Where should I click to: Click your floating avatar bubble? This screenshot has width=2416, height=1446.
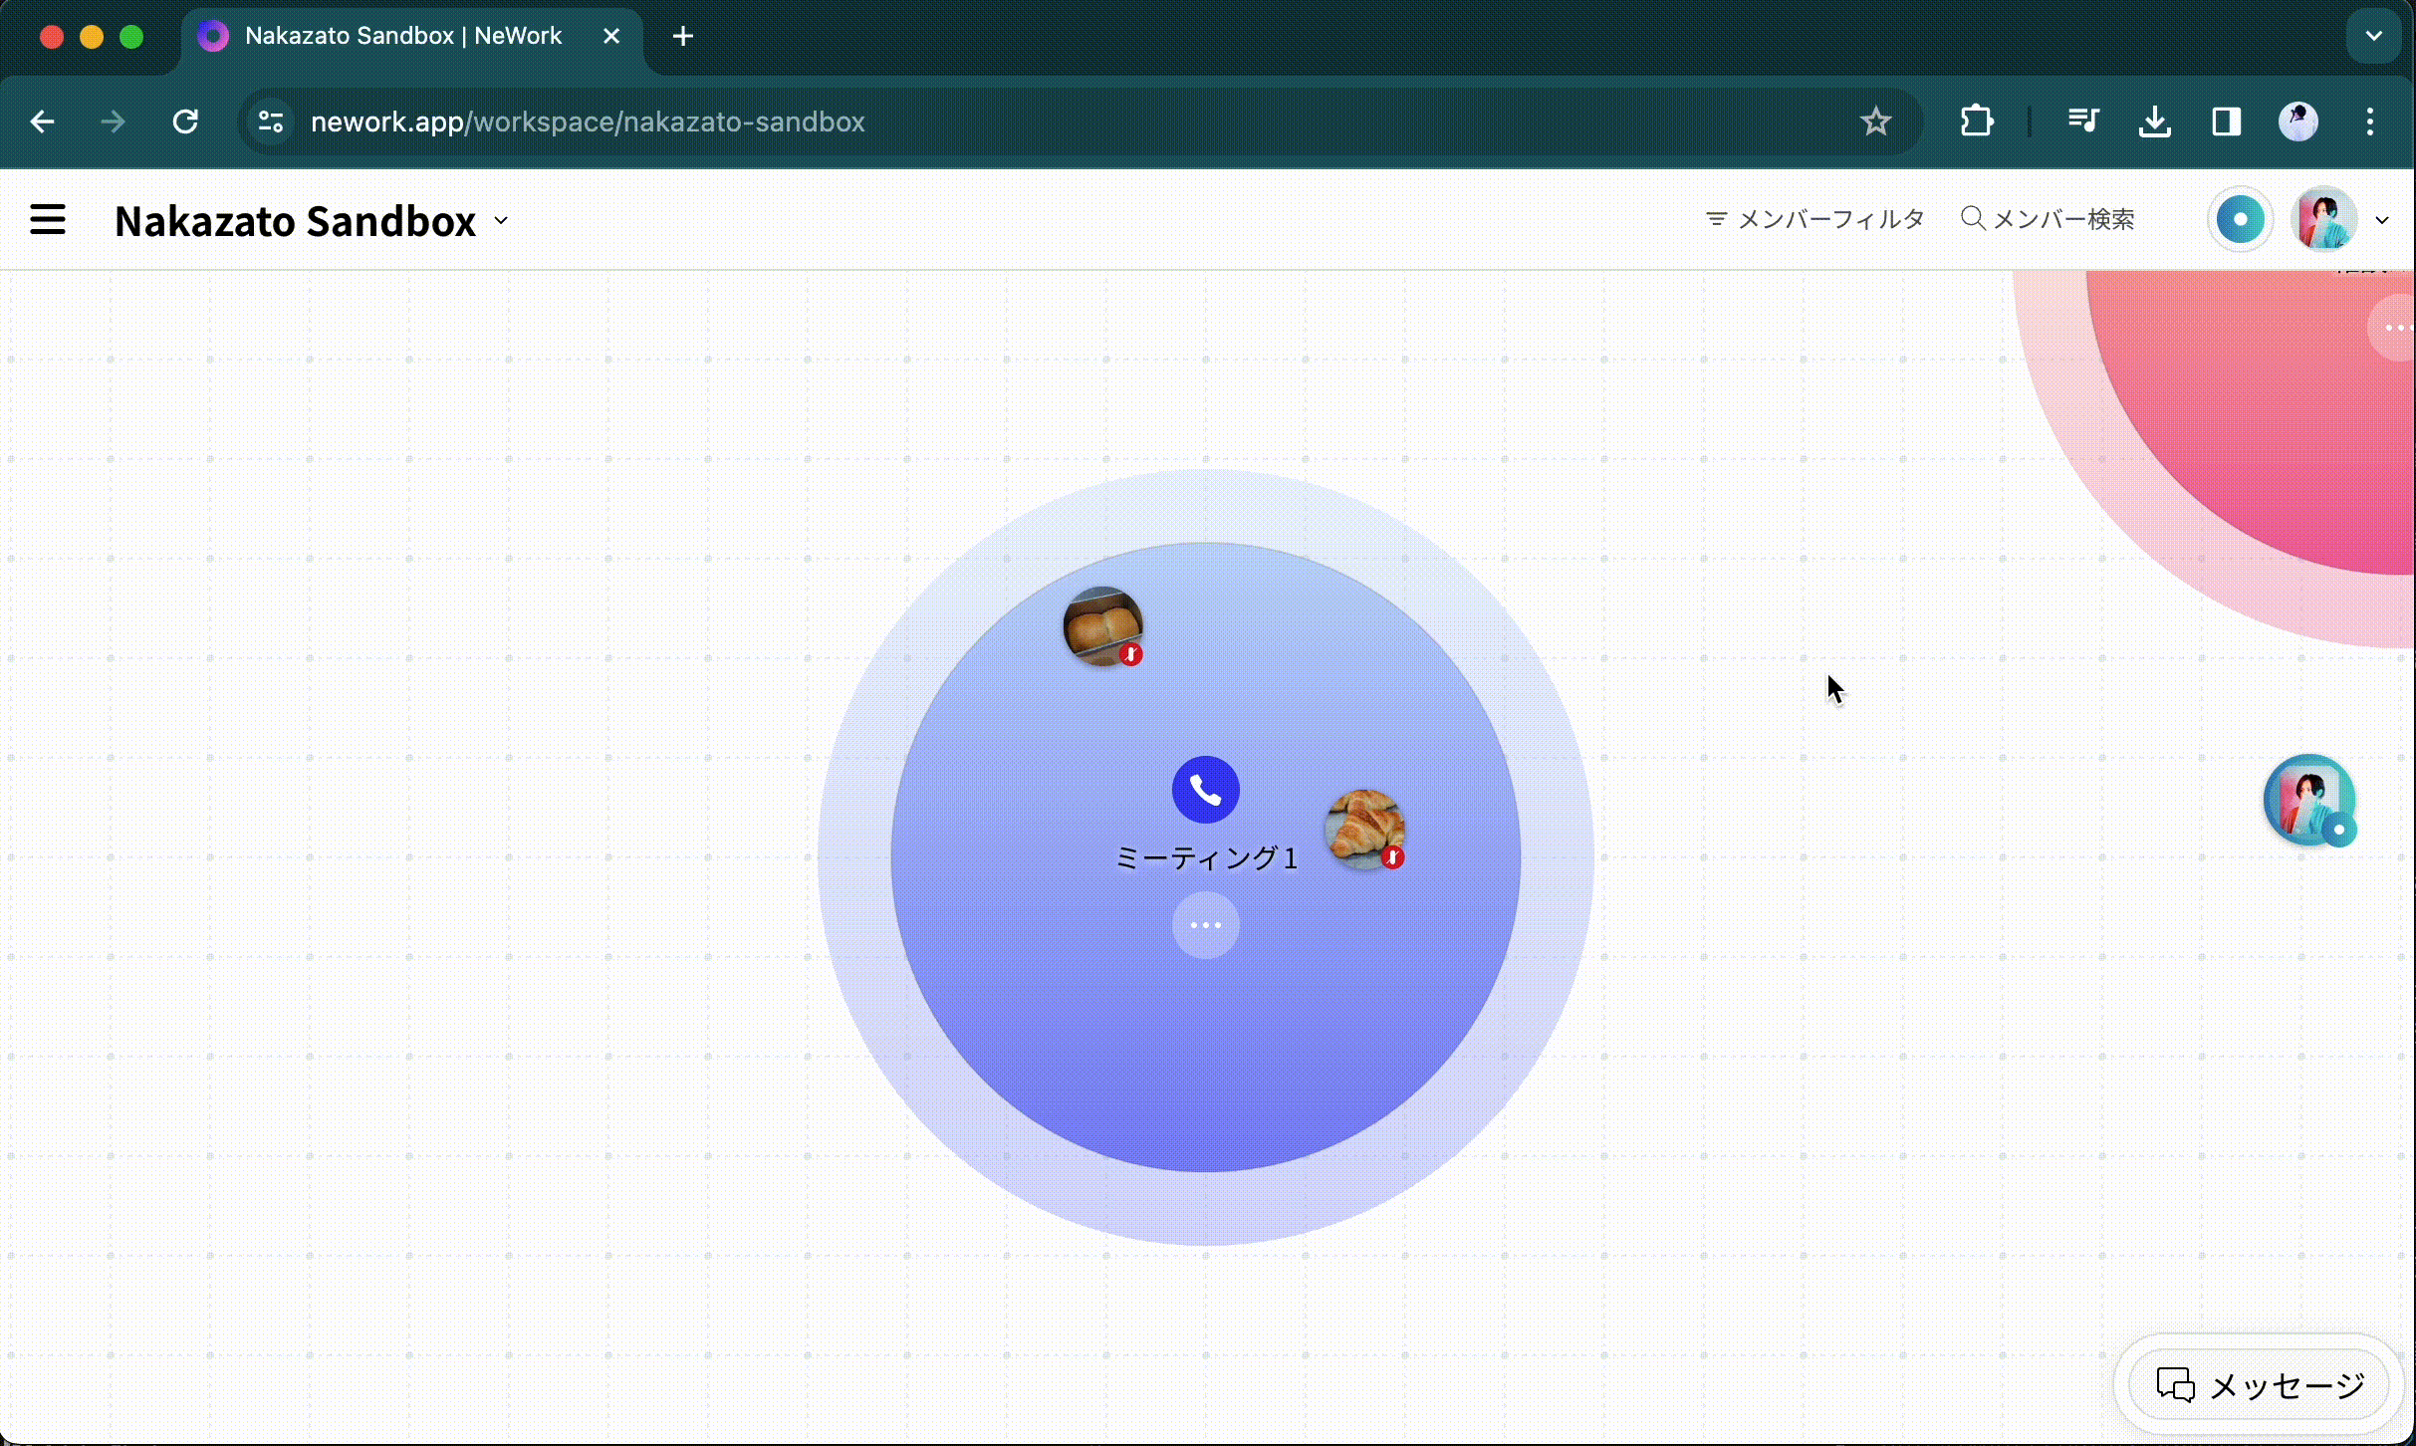[x=2308, y=799]
